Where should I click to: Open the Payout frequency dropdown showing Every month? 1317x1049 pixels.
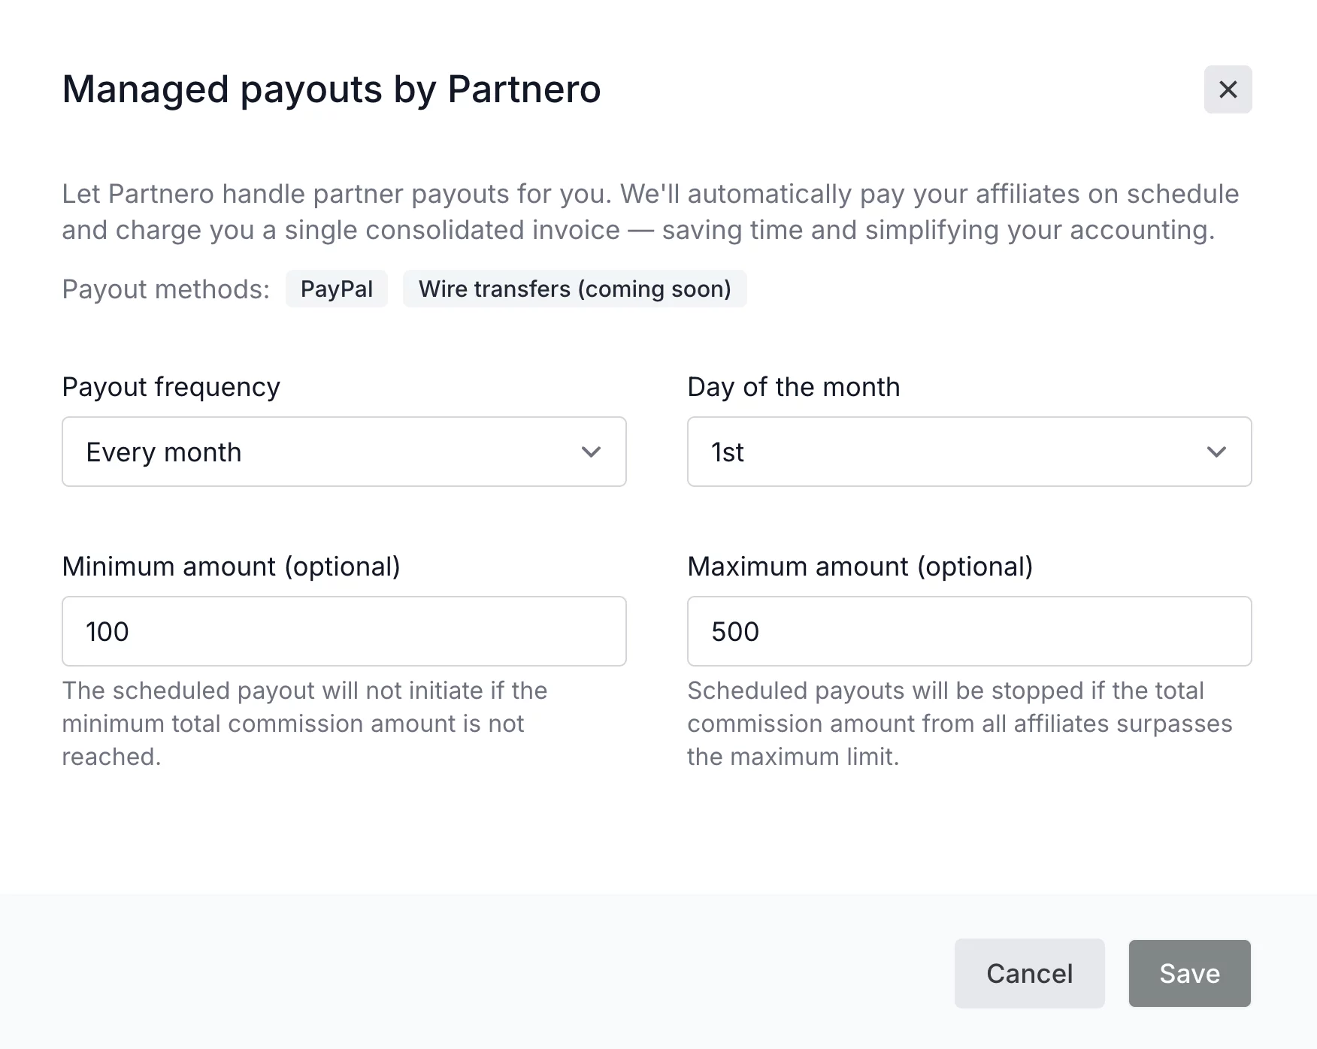pyautogui.click(x=331, y=452)
